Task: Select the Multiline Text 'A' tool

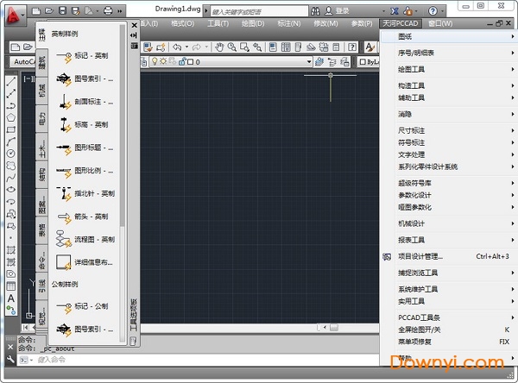Action: coord(11,298)
